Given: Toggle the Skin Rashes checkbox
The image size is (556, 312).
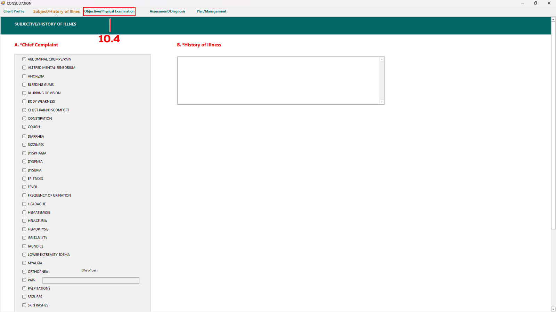Looking at the screenshot, I should (x=24, y=305).
